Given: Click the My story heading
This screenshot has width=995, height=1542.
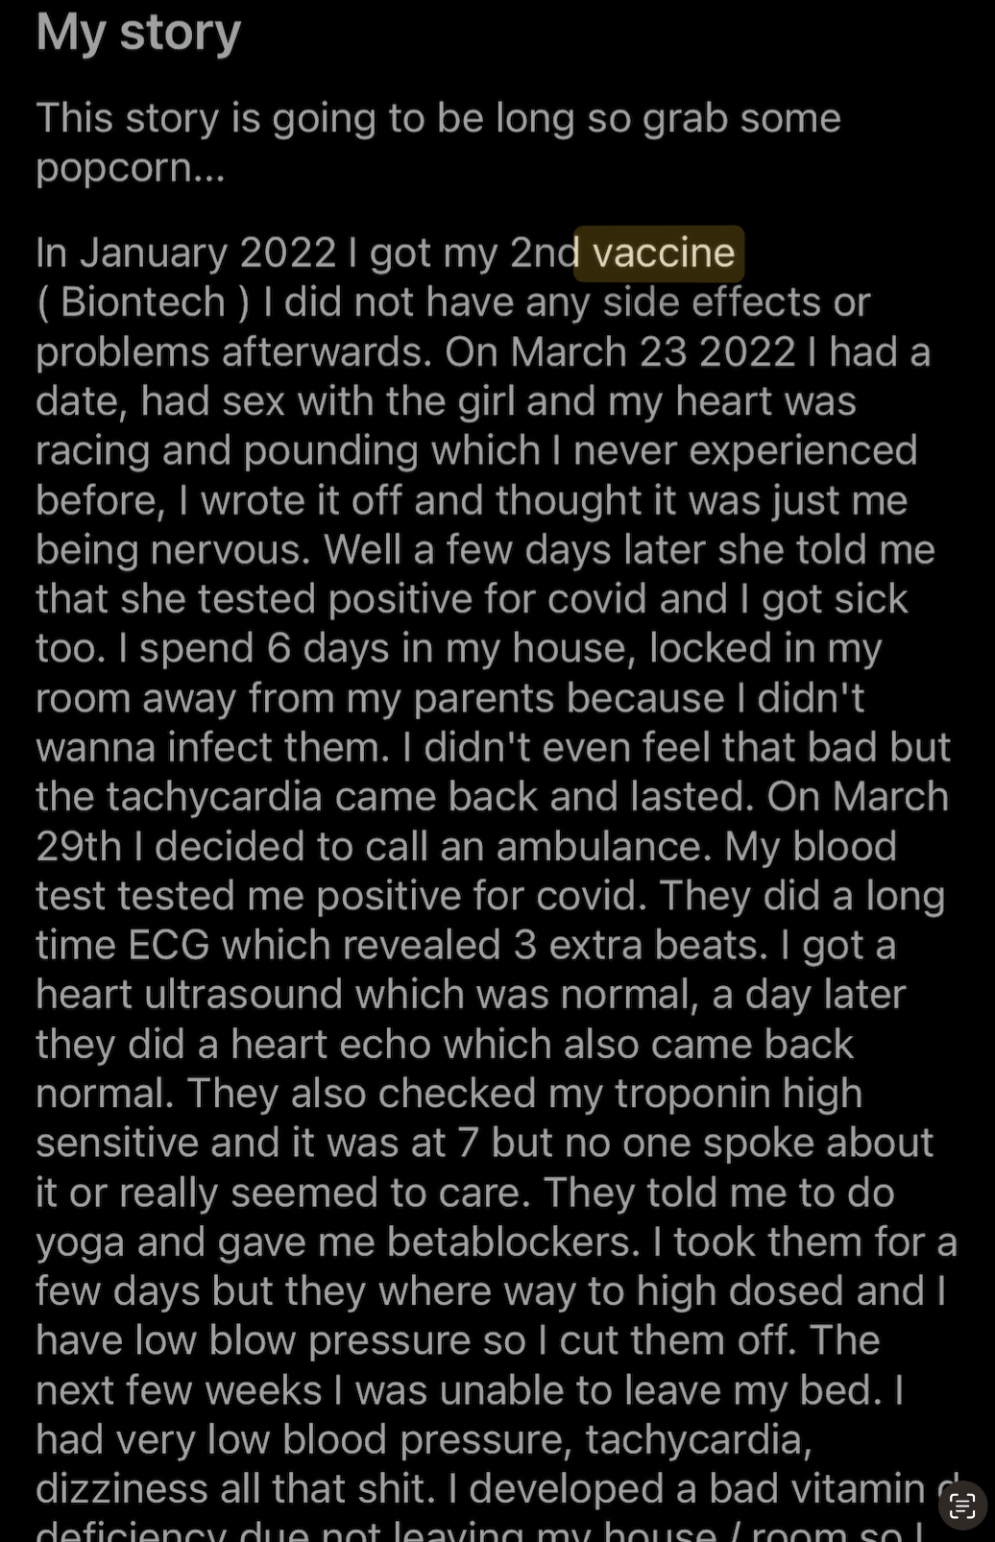Looking at the screenshot, I should (x=138, y=34).
